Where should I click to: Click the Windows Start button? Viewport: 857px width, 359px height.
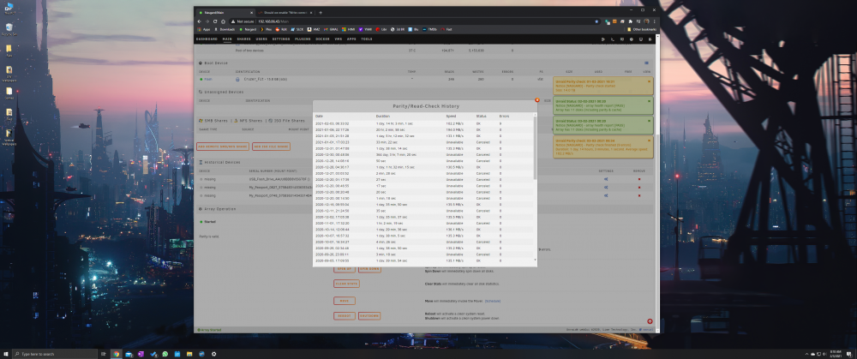tap(6, 354)
